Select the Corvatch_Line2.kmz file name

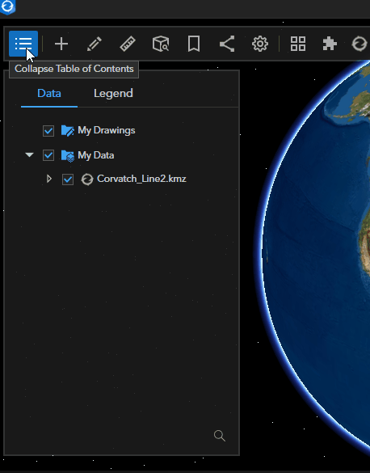(x=141, y=179)
